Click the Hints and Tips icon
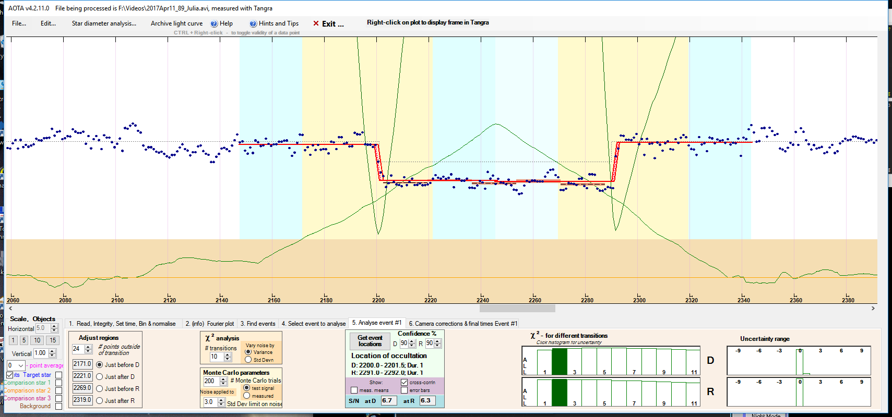 coord(253,23)
